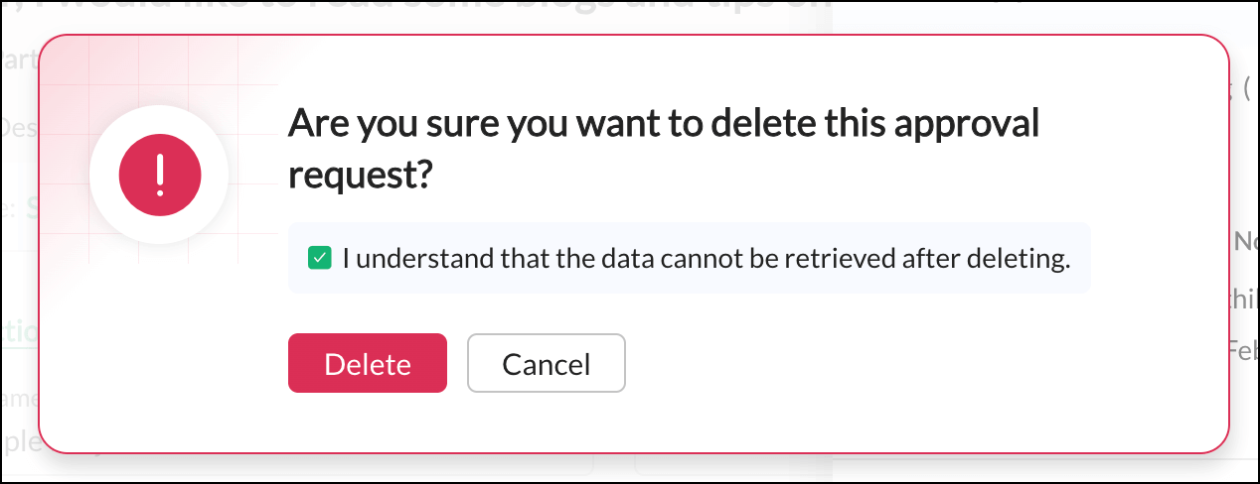Toggle the data-cannot-be-retrieved acknowledgement checkbox
Image resolution: width=1260 pixels, height=484 pixels.
point(319,259)
